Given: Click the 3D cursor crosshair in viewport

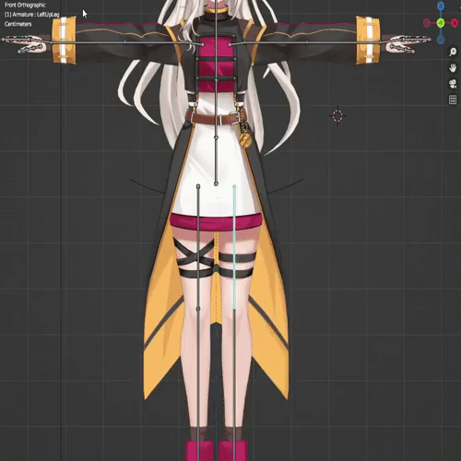Looking at the screenshot, I should coord(337,116).
